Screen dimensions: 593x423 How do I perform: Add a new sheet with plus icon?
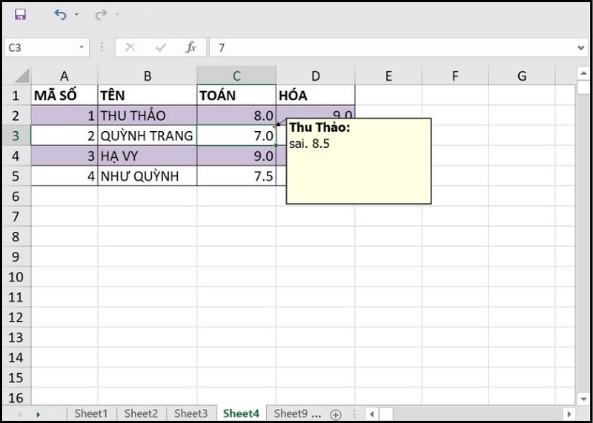pos(335,414)
